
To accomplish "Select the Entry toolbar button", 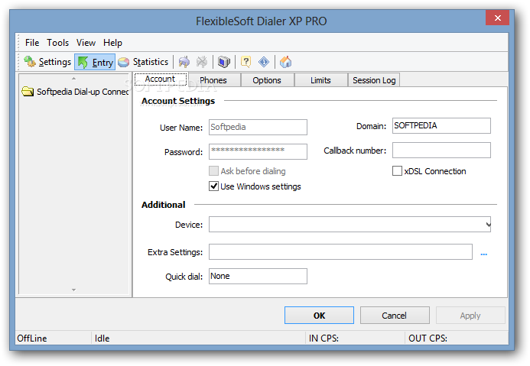I will (95, 62).
